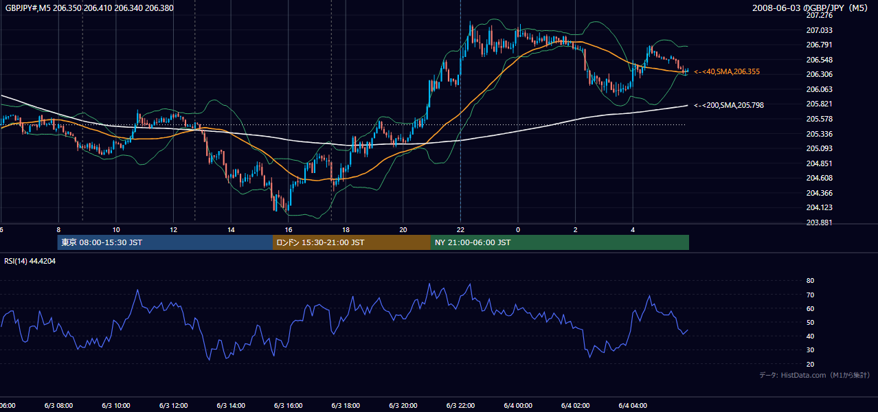878x412 pixels.
Task: Click the bottom time label 6/3 12:00
Action: click(173, 406)
